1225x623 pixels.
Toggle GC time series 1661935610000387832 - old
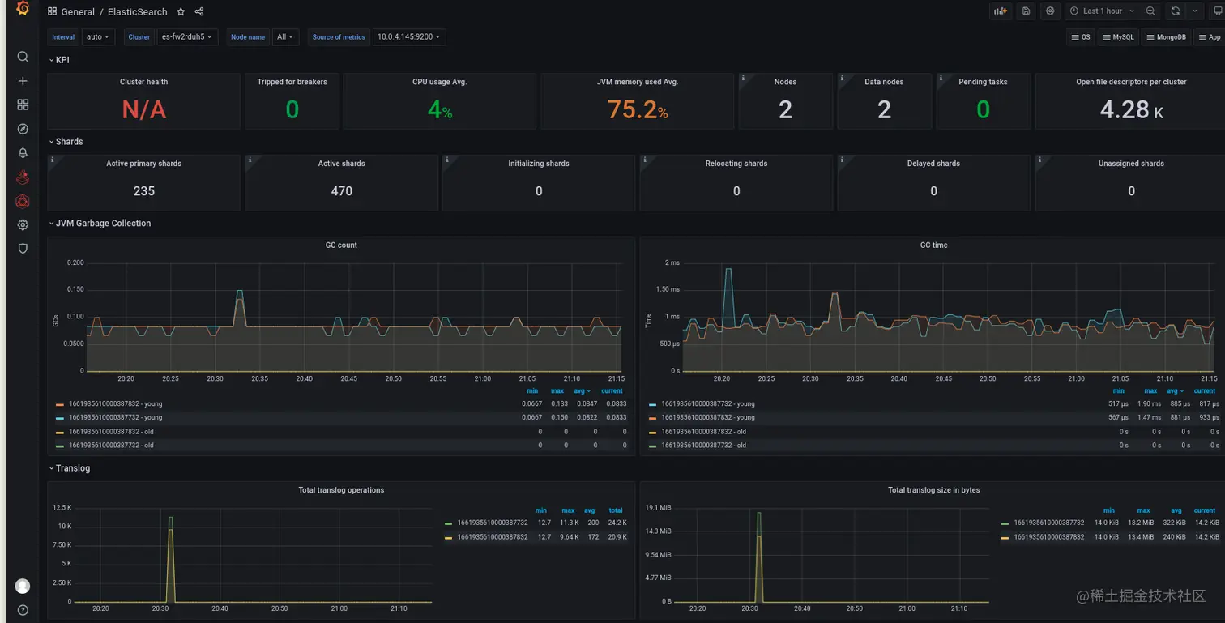704,432
